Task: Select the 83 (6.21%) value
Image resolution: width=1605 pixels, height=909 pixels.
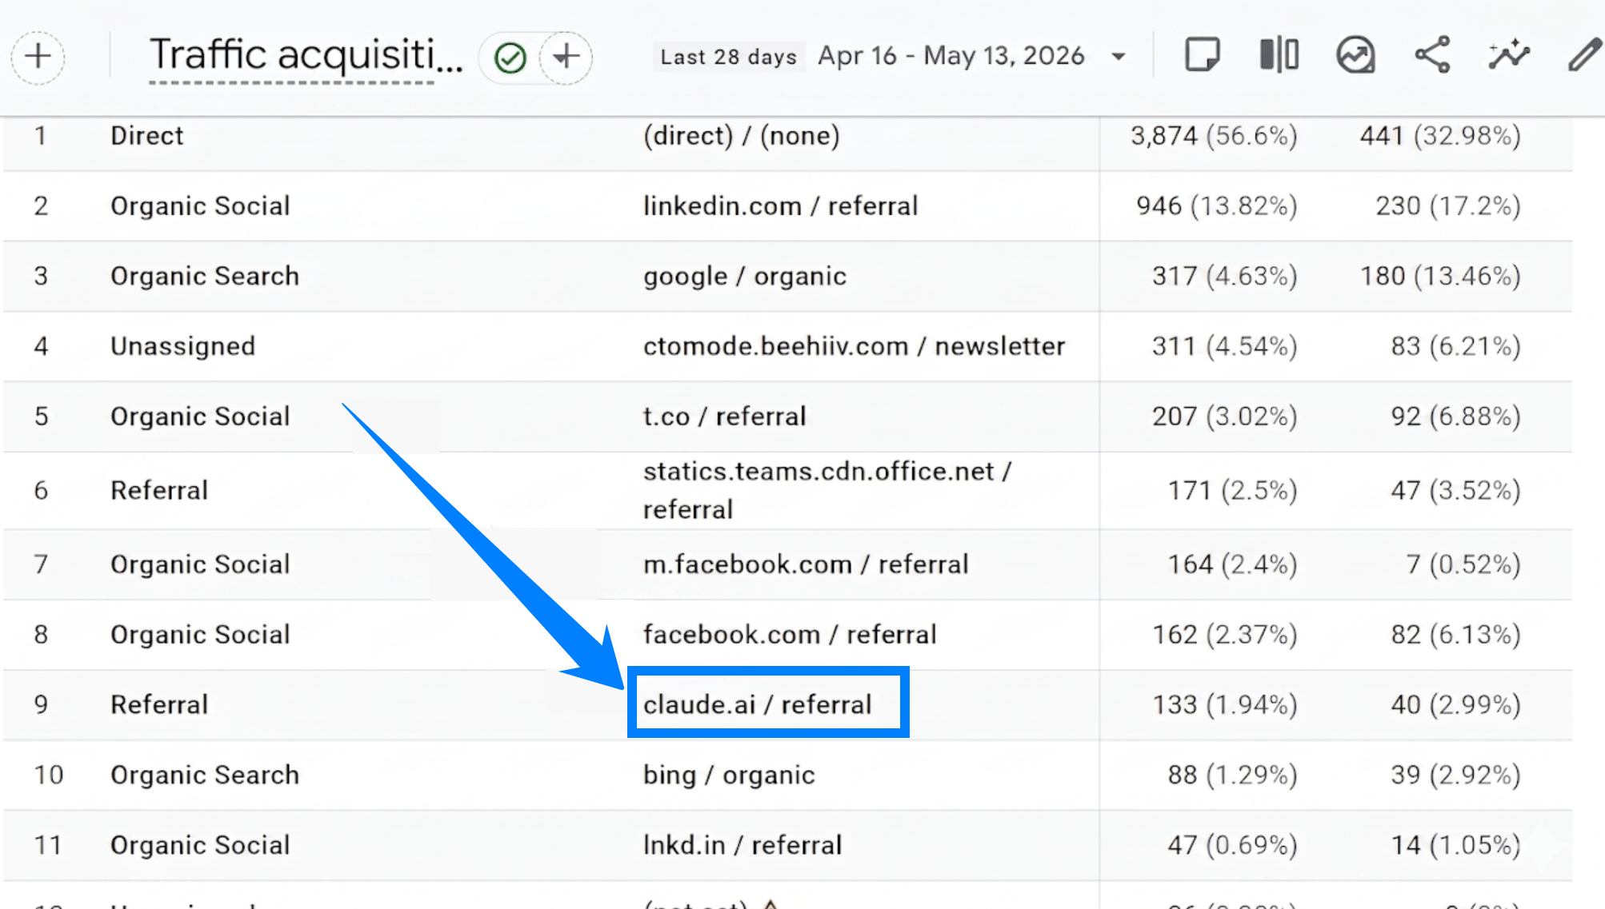Action: [x=1455, y=346]
